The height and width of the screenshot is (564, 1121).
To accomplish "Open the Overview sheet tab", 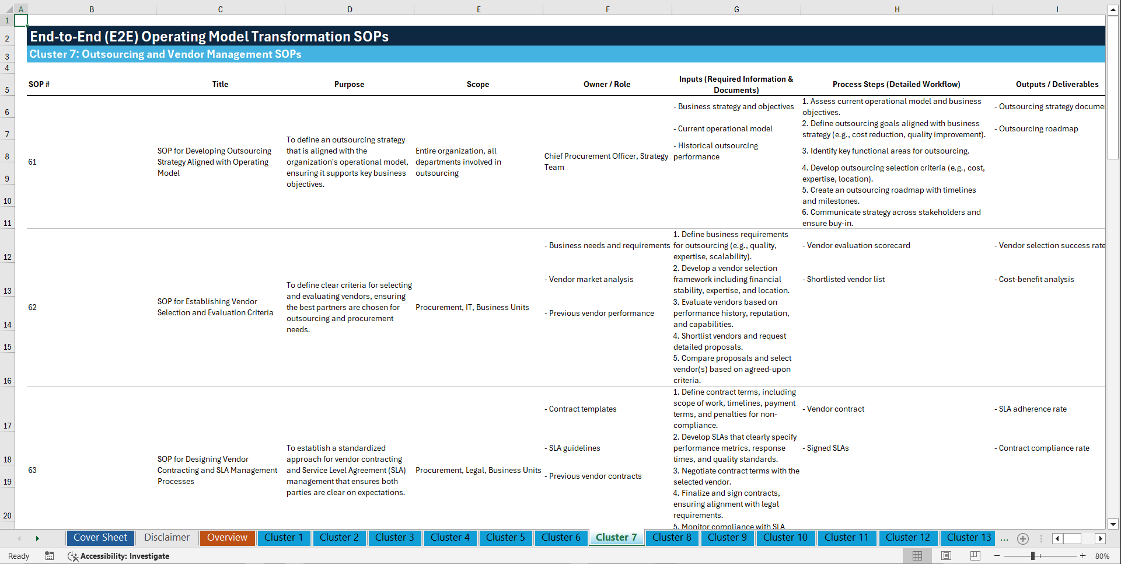I will click(227, 538).
